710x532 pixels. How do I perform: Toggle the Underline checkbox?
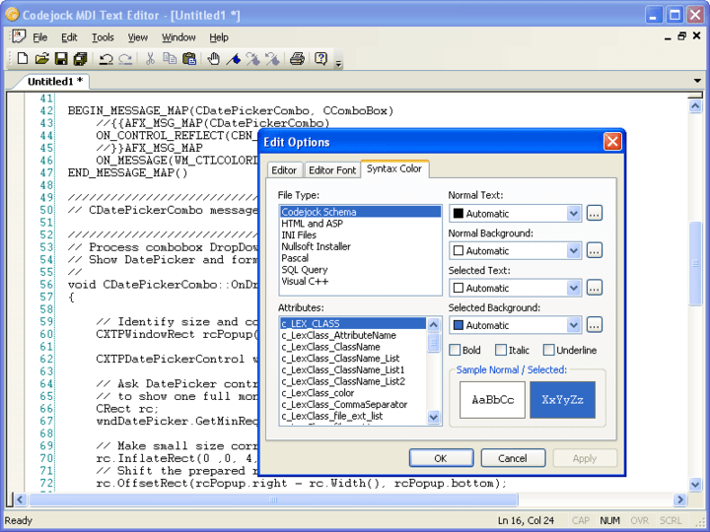(548, 350)
